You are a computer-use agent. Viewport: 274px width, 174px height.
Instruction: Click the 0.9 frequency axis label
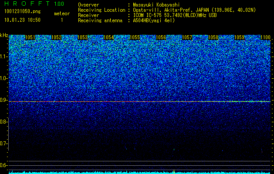pyautogui.click(x=3, y=100)
